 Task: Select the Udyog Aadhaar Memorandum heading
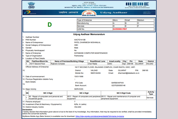pyautogui.click(x=89, y=34)
